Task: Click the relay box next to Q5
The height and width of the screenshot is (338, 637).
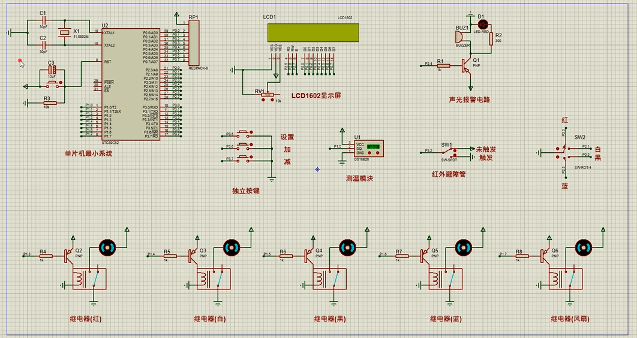Action: point(446,279)
